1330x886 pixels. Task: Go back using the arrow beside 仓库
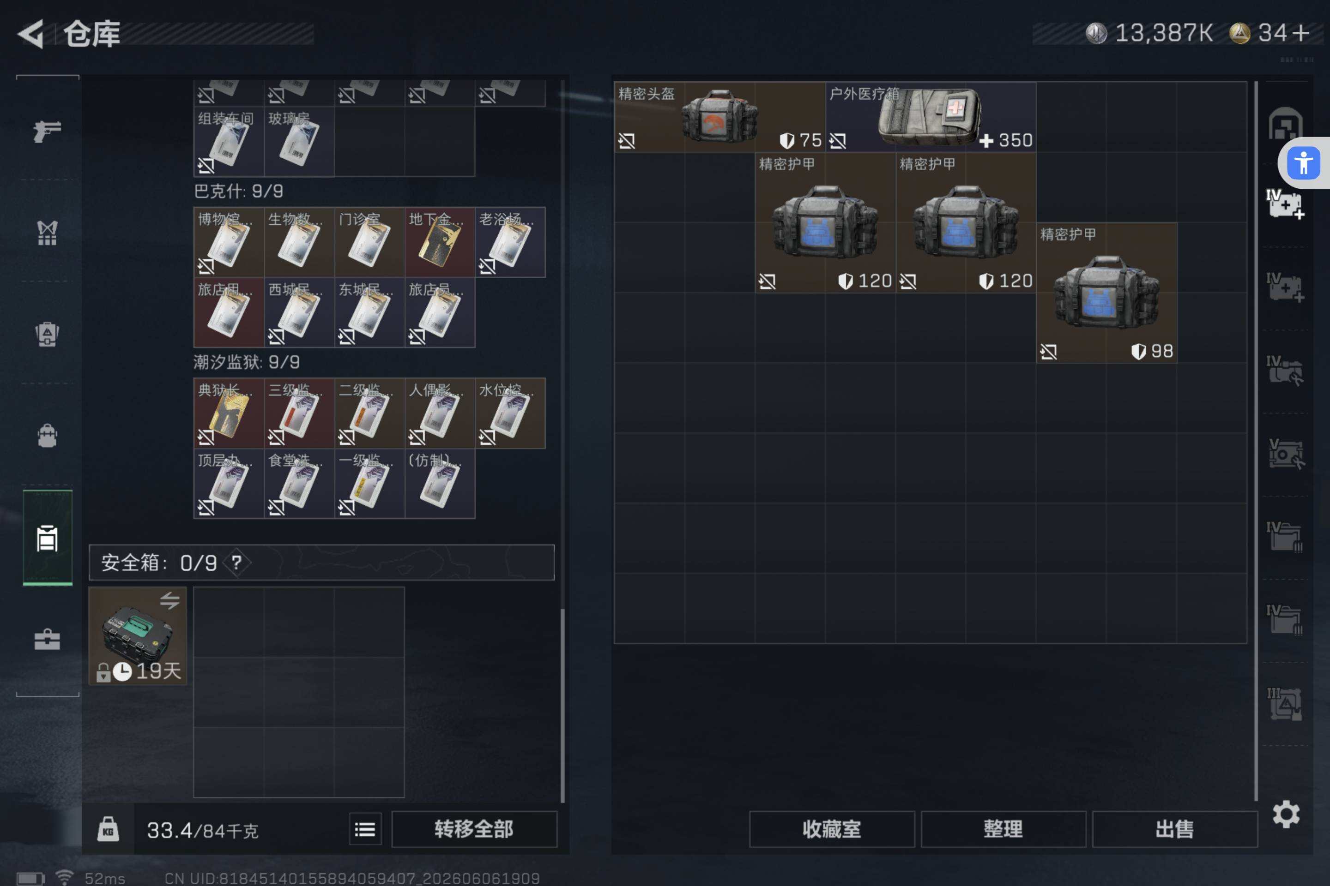click(31, 34)
